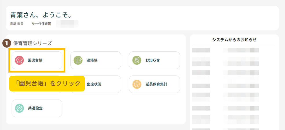Select the 延長保育集計 orange clock icon
Viewport: 285px width, 130px height.
(137, 84)
